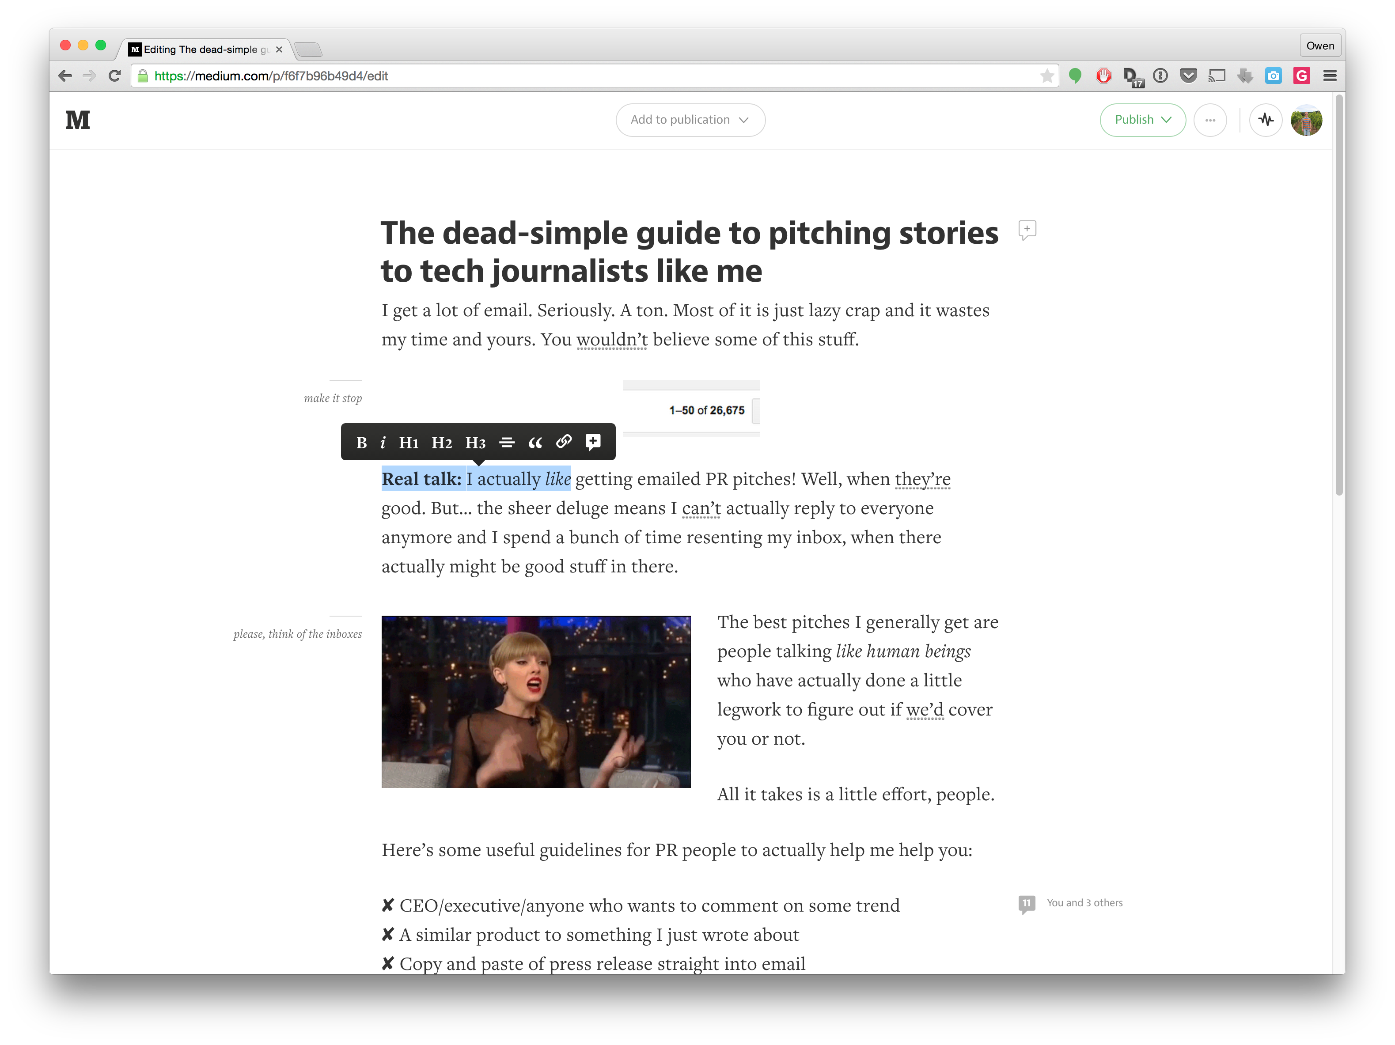
Task: Click red hand adblock extension icon
Action: point(1103,76)
